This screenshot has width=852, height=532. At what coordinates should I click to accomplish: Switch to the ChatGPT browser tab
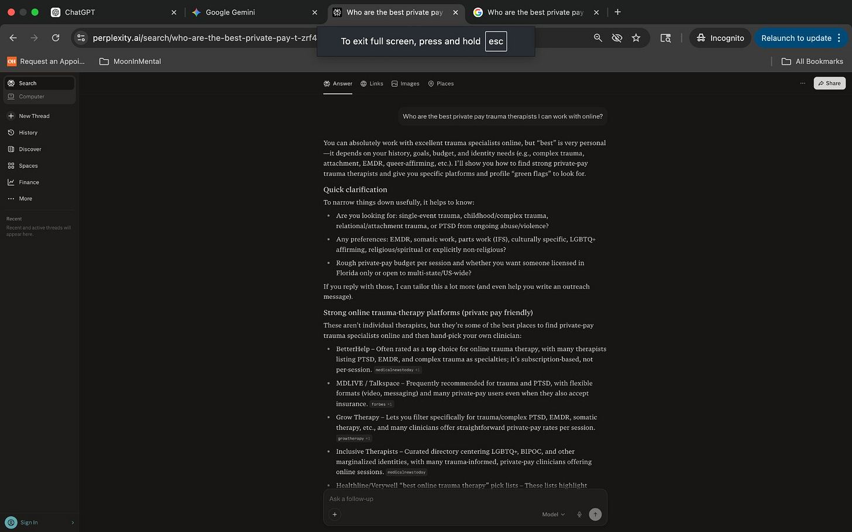114,12
